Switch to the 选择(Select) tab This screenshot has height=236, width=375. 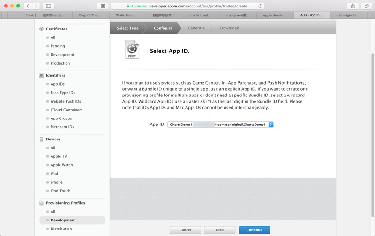click(x=53, y=15)
